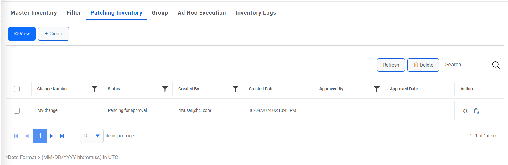Go to the last page arrow
Screen dimensions: 508x165
point(62,136)
